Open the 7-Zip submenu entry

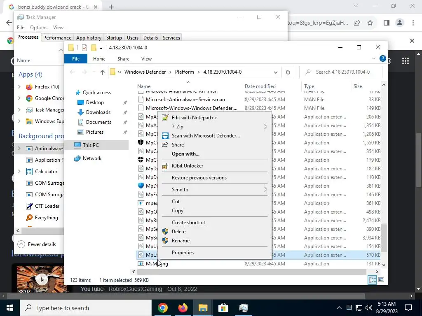[214, 127]
